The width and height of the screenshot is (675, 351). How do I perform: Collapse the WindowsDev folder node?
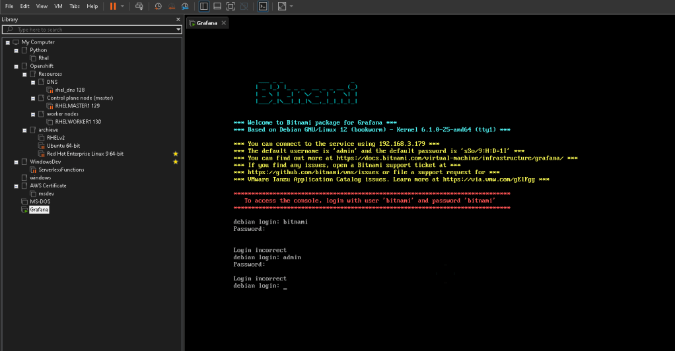click(17, 162)
